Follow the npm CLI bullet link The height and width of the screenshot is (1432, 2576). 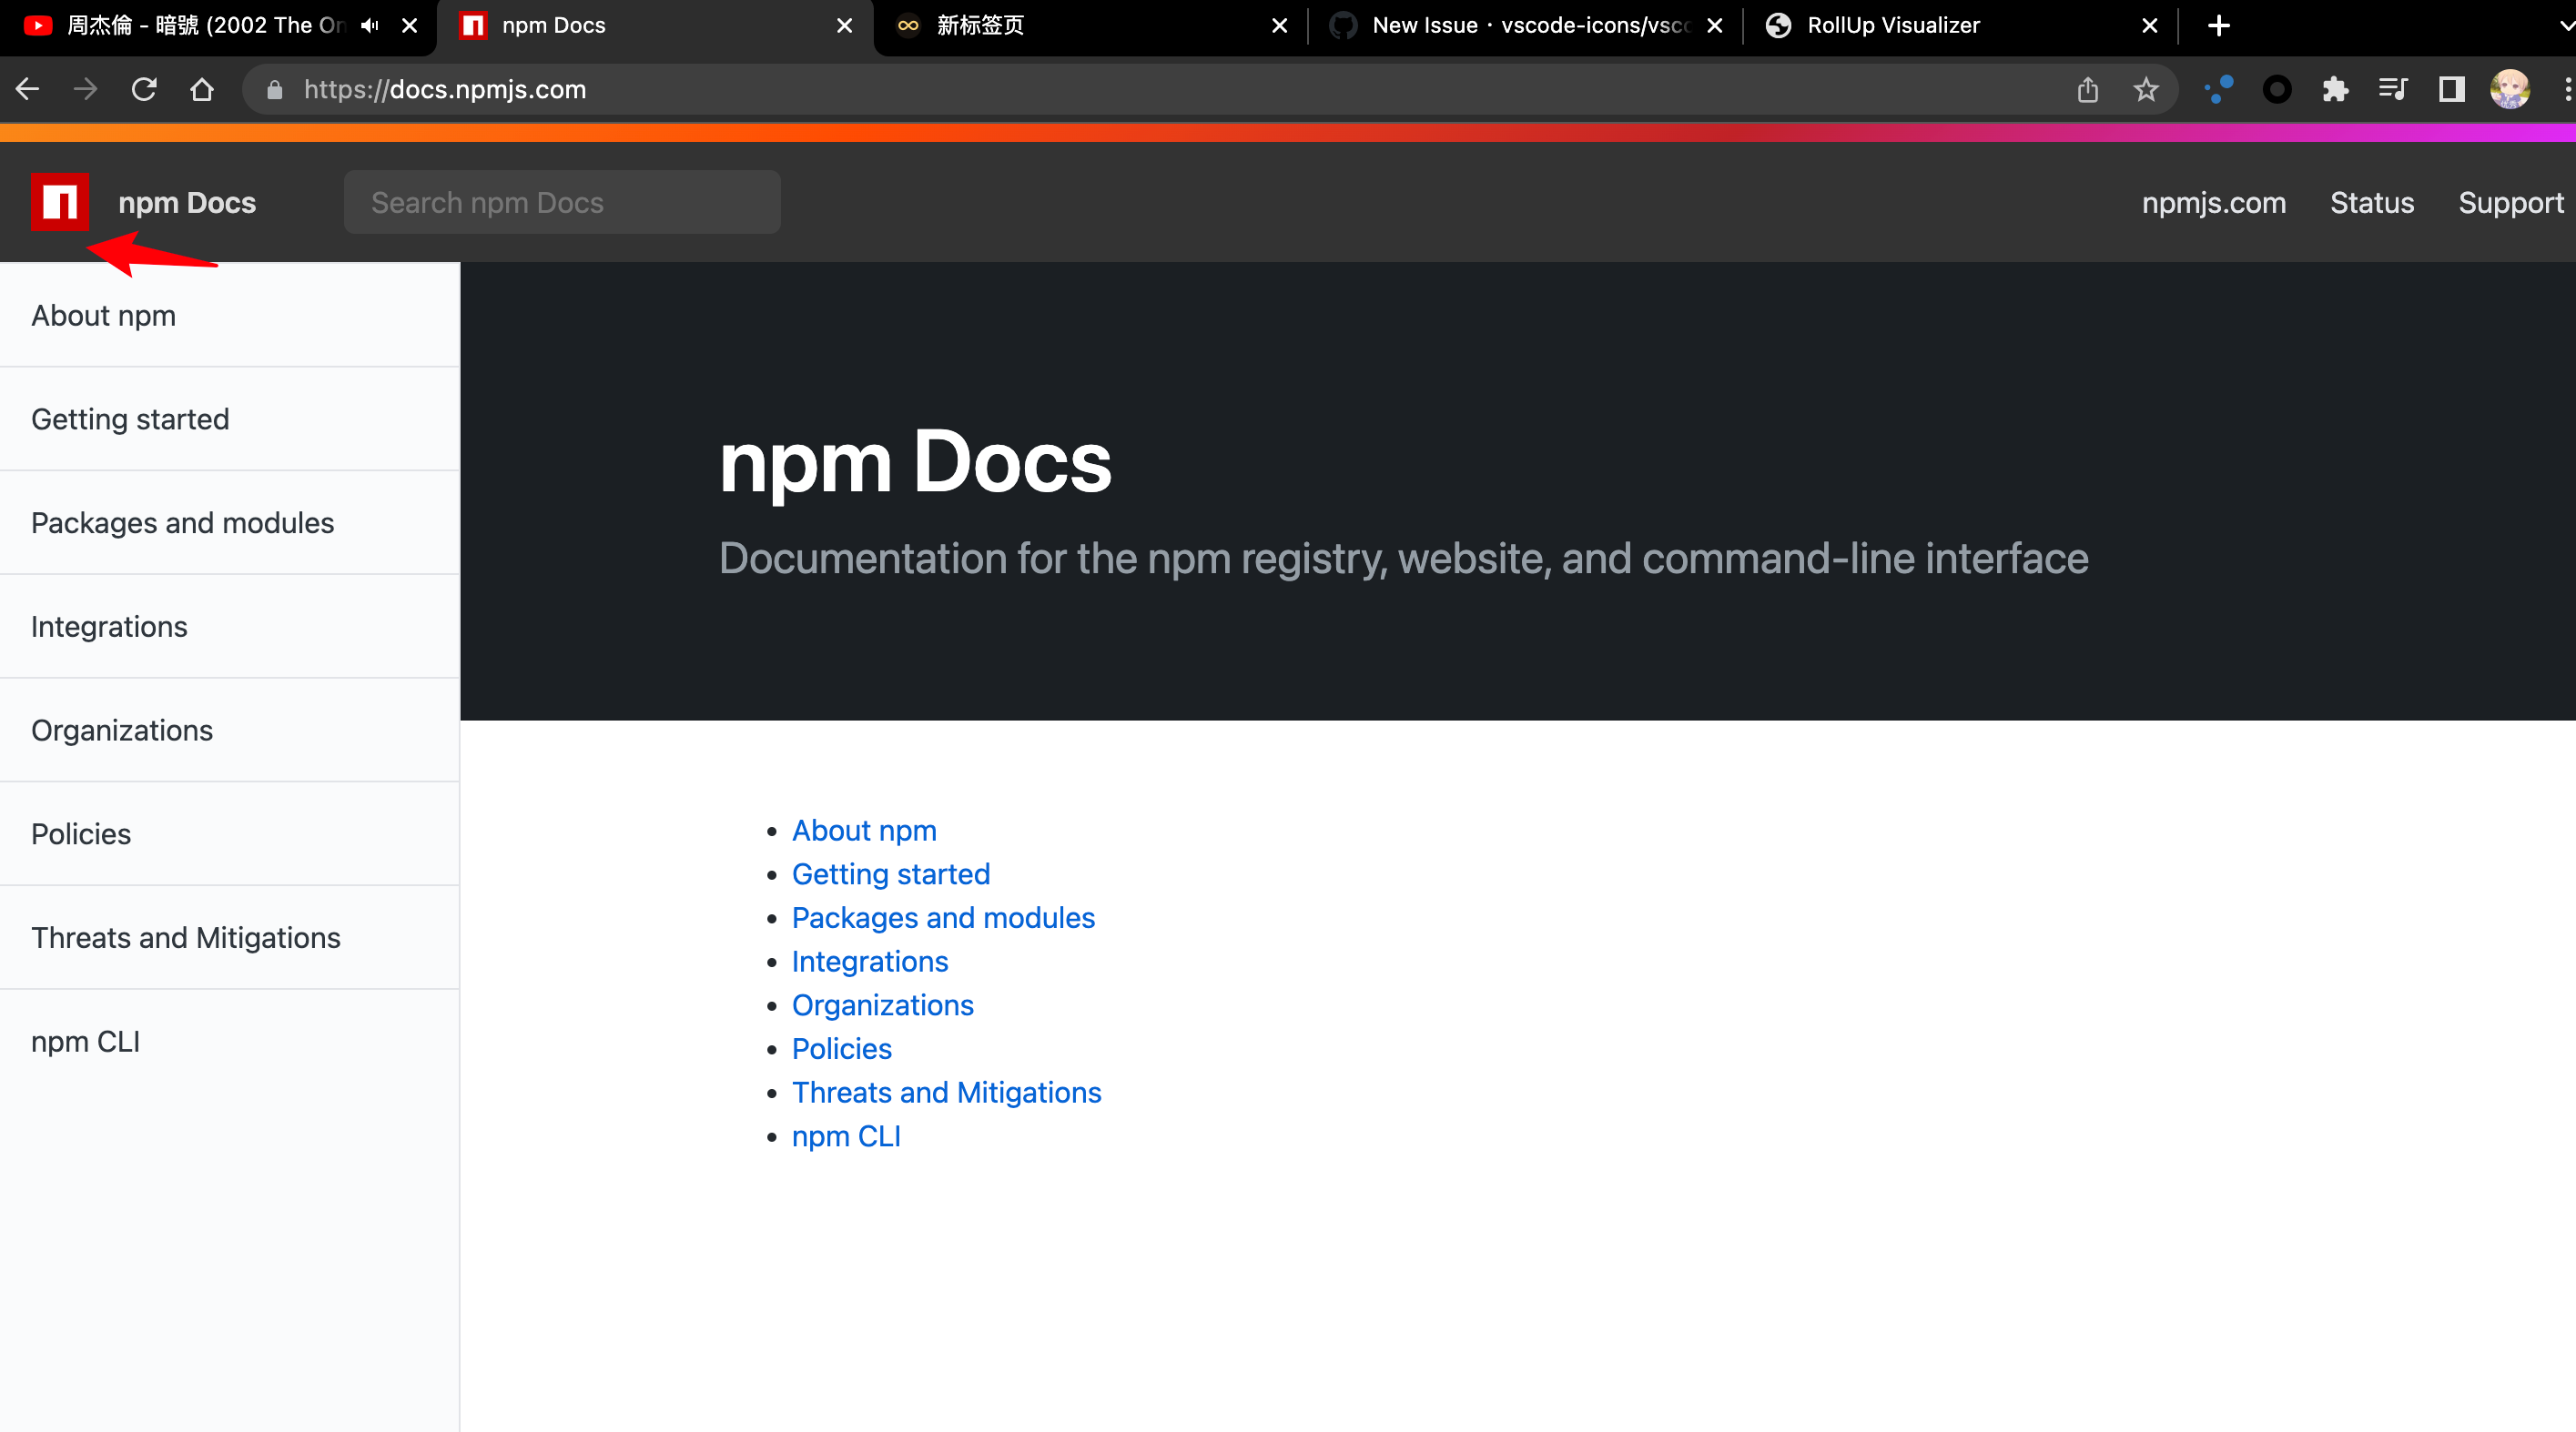[x=846, y=1136]
